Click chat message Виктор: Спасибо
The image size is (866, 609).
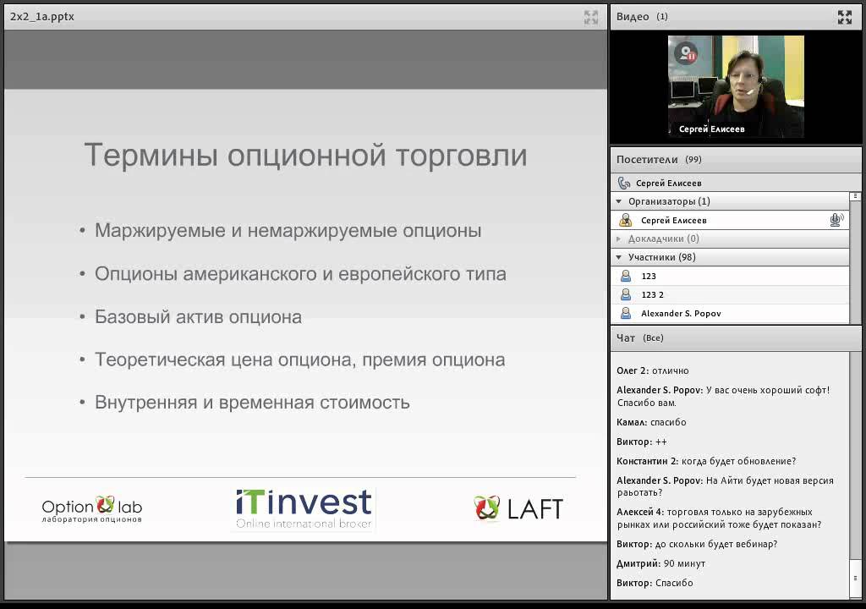tap(655, 583)
